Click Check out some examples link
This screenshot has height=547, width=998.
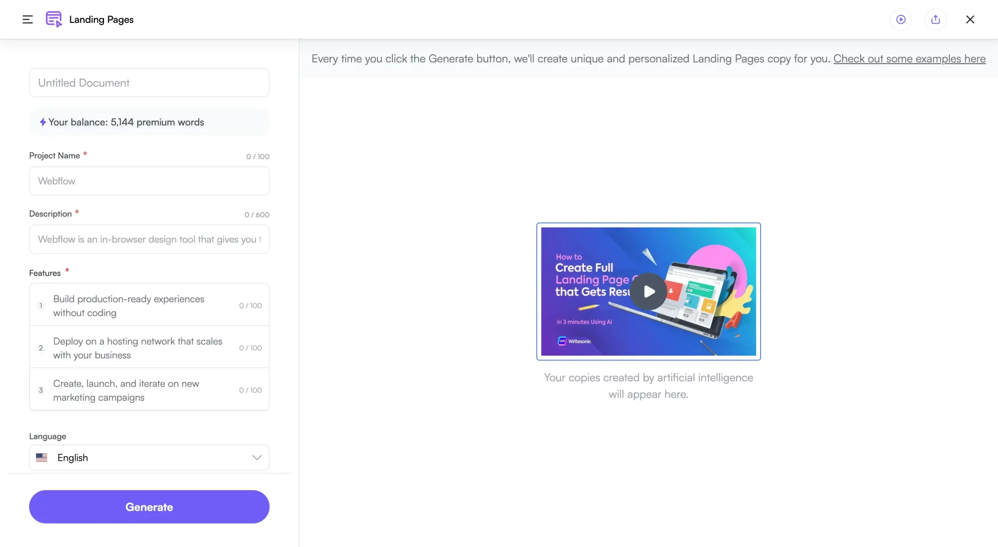[909, 58]
